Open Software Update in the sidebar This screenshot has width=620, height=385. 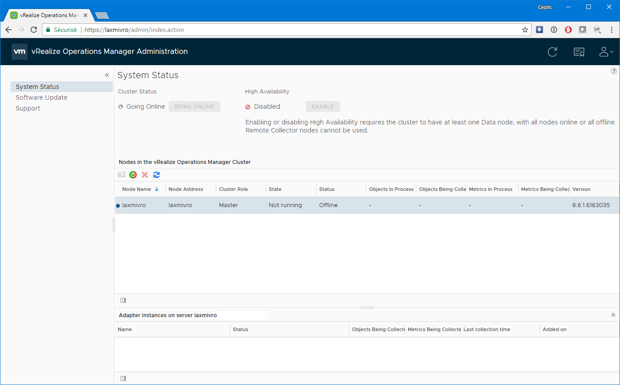[x=41, y=97]
